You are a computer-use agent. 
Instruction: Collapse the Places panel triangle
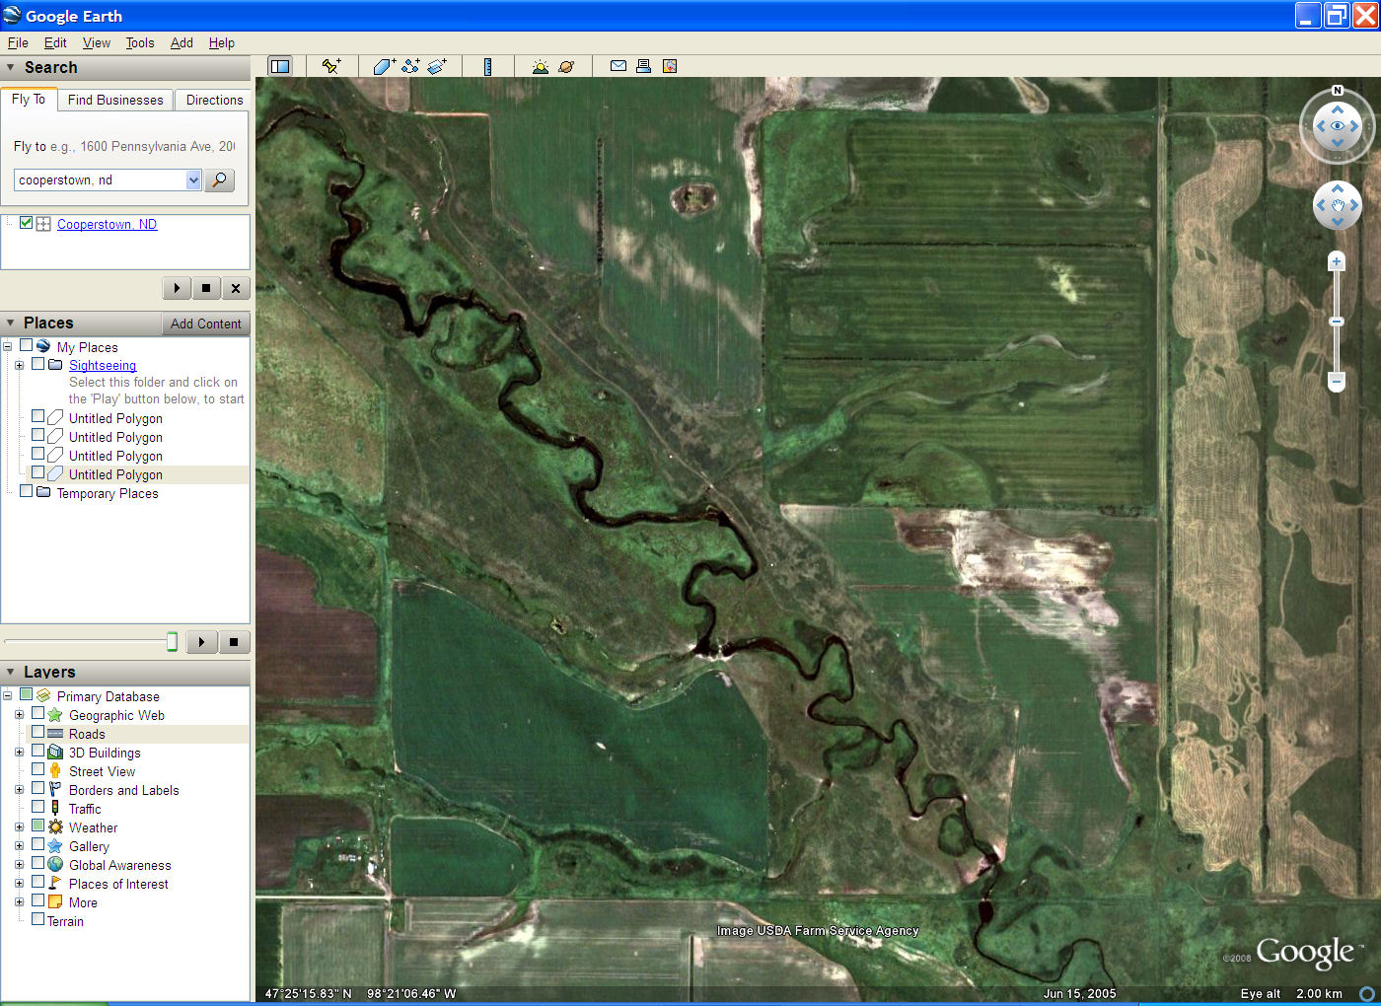point(11,323)
